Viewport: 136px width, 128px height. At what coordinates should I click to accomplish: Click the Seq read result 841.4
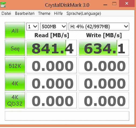(x=51, y=48)
